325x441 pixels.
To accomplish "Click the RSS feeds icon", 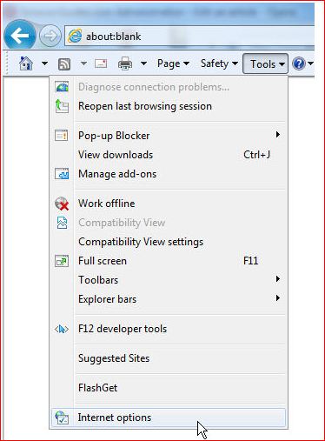I will pyautogui.click(x=64, y=63).
